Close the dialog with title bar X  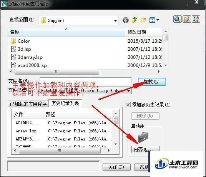[x=196, y=2]
